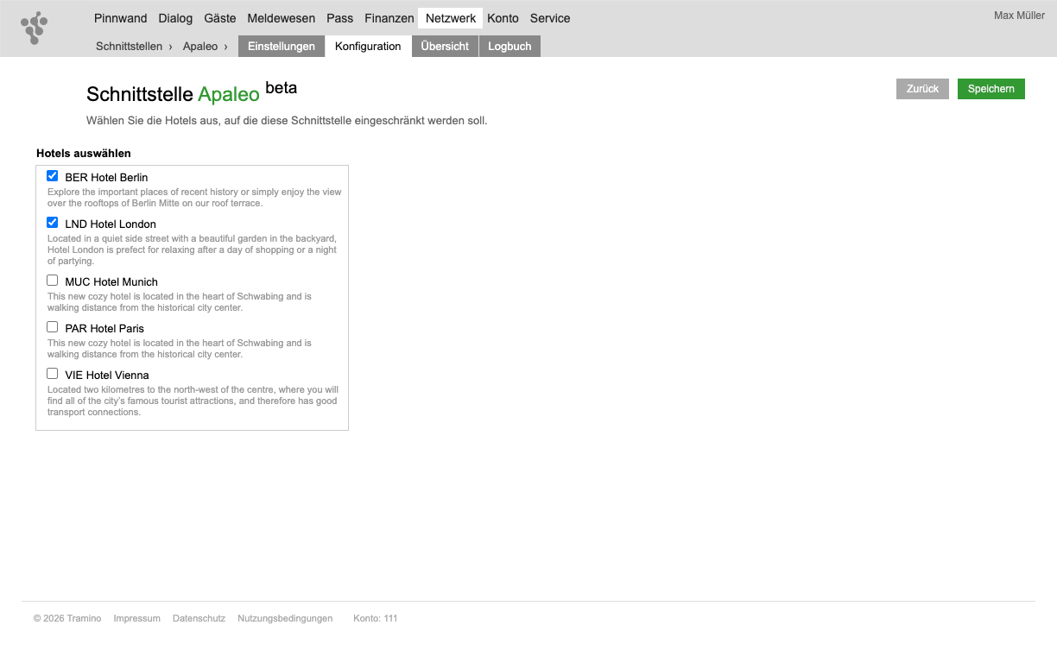Open the Impressum footer link
This screenshot has height=663, width=1057.
coord(137,618)
